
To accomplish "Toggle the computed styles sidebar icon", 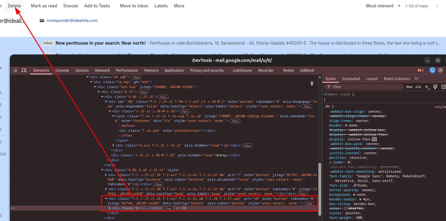I will pos(443,87).
